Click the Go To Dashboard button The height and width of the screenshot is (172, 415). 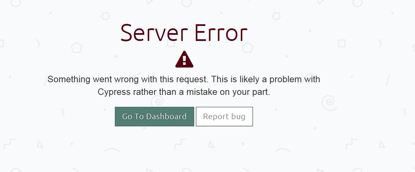click(x=155, y=116)
